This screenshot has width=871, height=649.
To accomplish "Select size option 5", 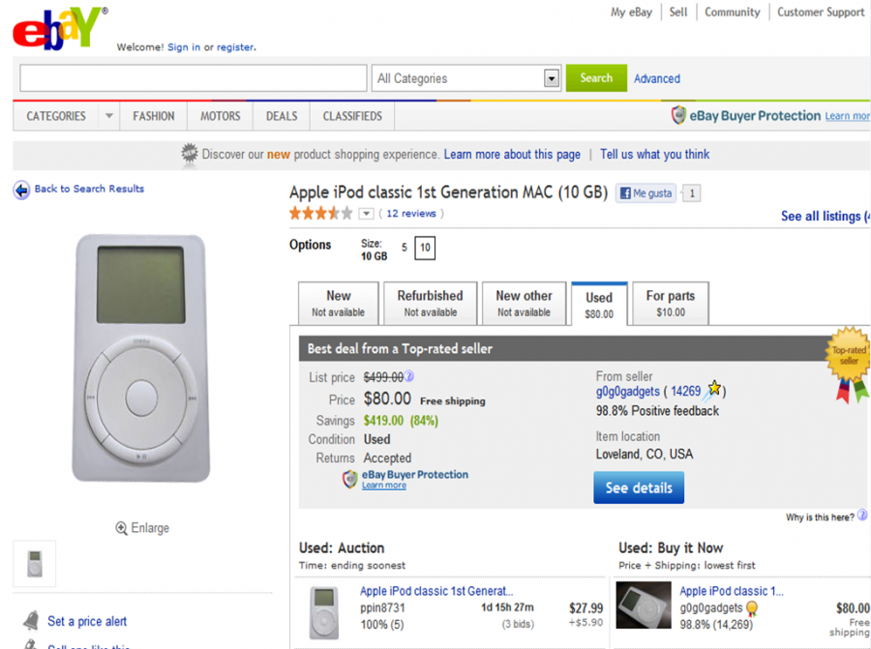I will tap(404, 248).
